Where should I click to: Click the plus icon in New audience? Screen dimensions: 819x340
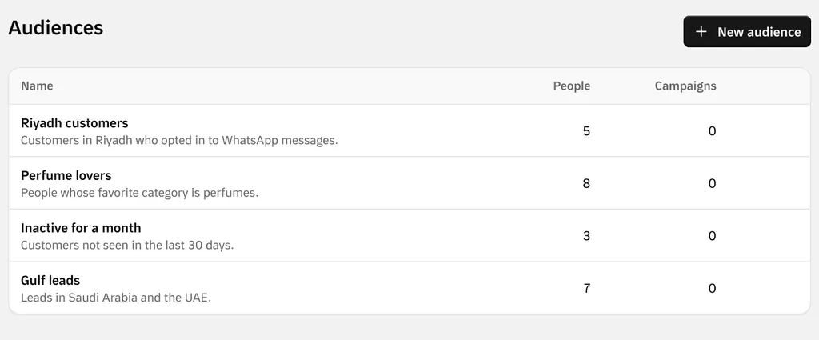701,32
